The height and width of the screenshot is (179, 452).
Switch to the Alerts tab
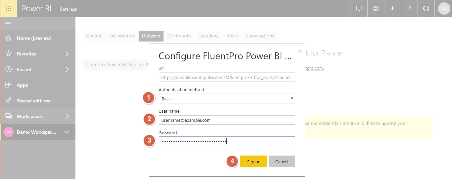point(232,36)
